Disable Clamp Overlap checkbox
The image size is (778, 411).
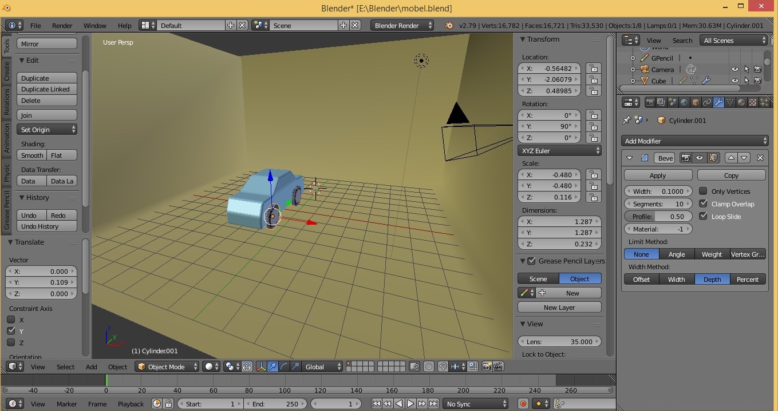click(704, 203)
